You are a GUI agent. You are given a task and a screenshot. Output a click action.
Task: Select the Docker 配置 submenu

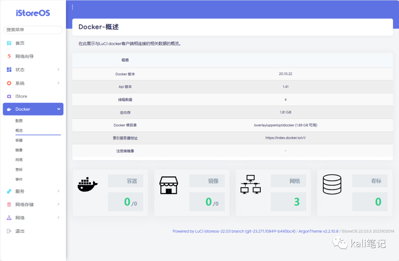[19, 121]
